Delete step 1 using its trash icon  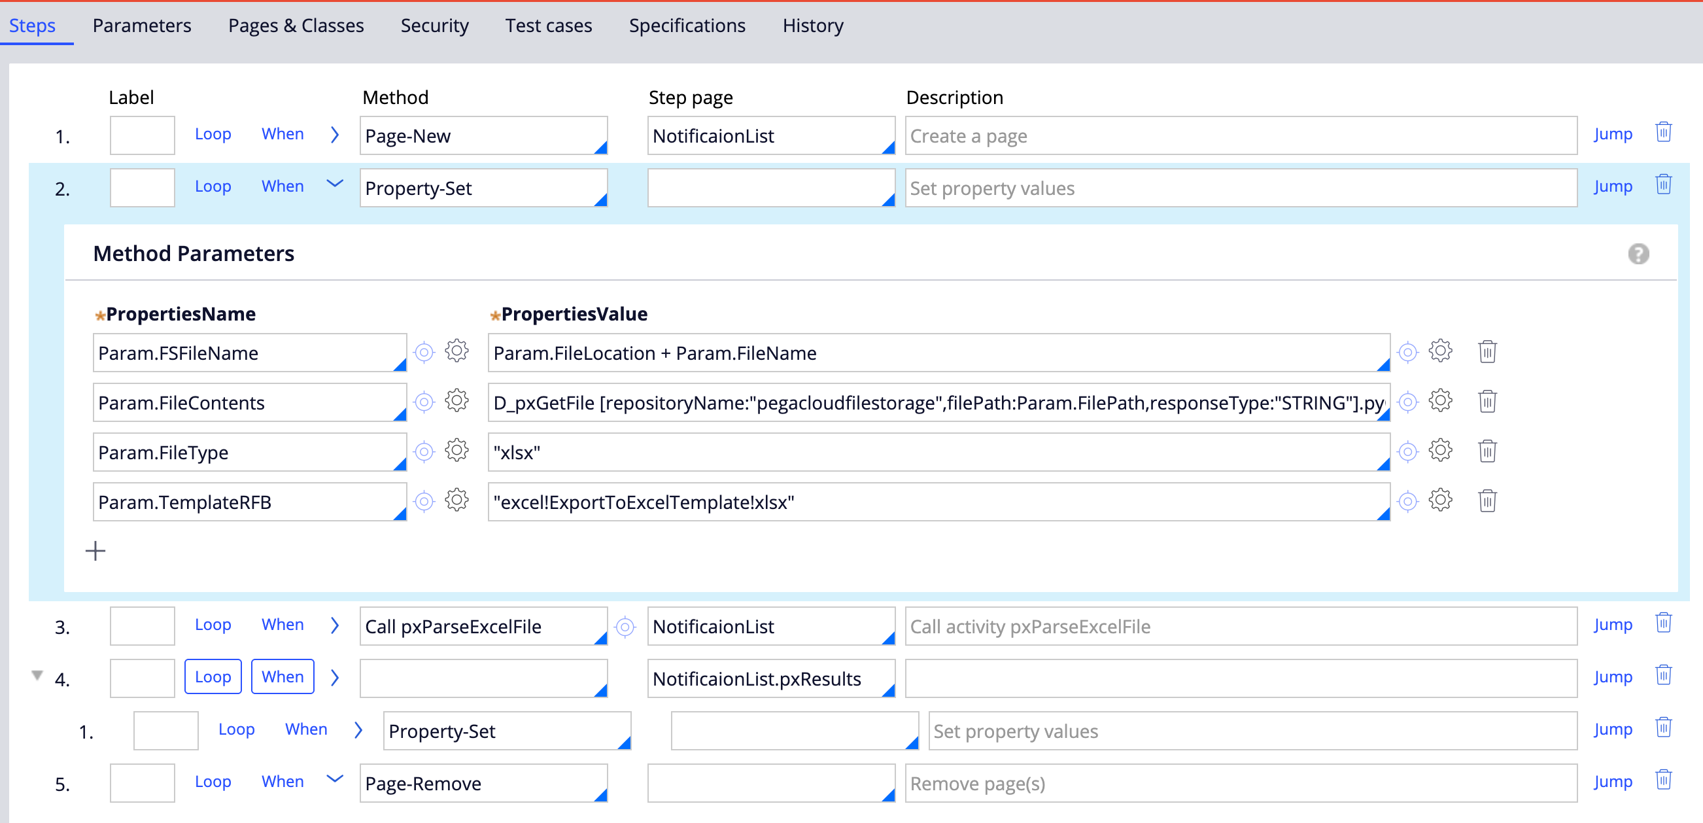tap(1663, 133)
